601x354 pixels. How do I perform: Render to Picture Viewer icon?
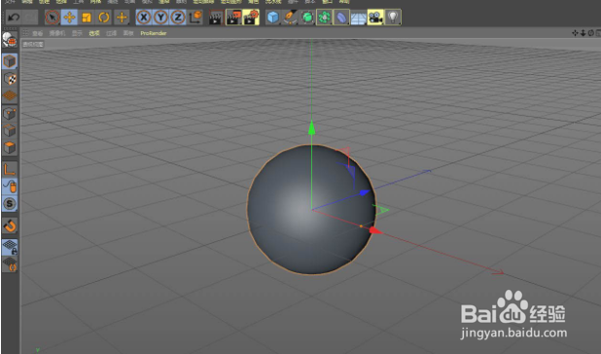[x=233, y=18]
